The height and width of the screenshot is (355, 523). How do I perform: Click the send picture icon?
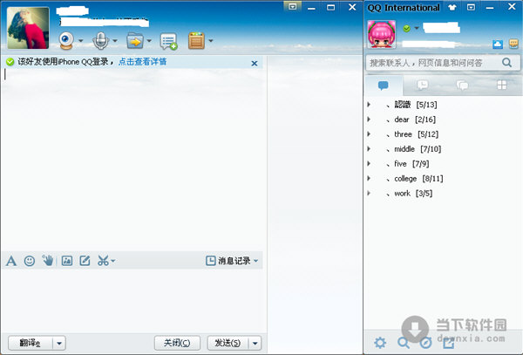pyautogui.click(x=67, y=260)
